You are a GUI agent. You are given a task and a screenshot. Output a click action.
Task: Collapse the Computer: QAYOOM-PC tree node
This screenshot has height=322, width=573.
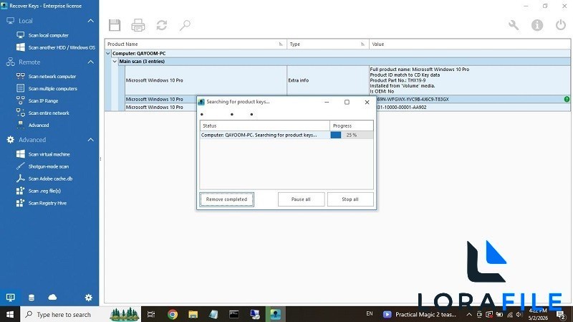click(108, 53)
